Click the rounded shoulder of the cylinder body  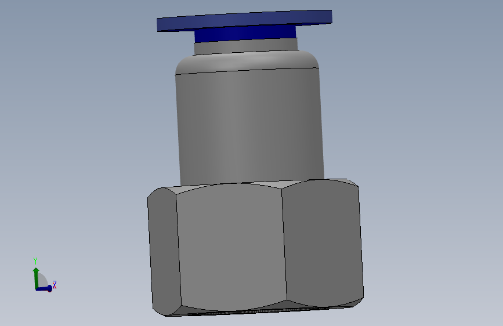click(247, 61)
